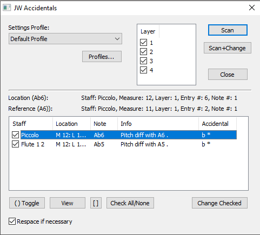Uncheck the Piccolo row checkbox

(x=15, y=135)
